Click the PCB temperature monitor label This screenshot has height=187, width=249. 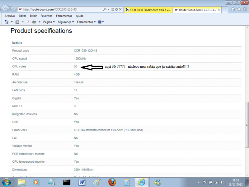(x=28, y=154)
